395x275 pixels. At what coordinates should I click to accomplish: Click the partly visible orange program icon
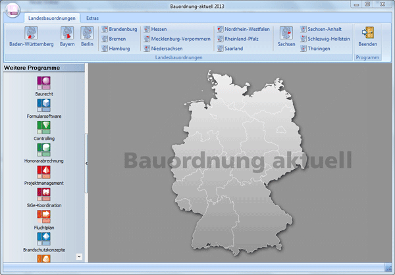coord(44,259)
